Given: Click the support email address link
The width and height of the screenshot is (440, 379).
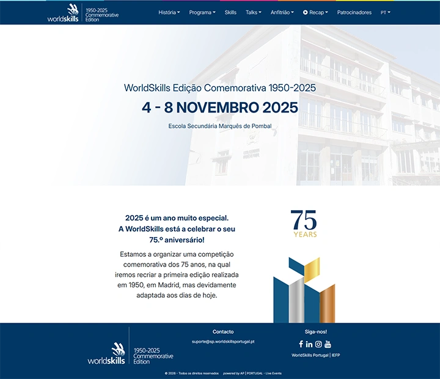Looking at the screenshot, I should point(223,342).
